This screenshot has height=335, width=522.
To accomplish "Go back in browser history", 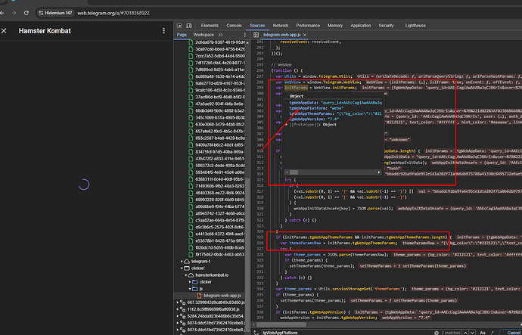I will (2, 13).
